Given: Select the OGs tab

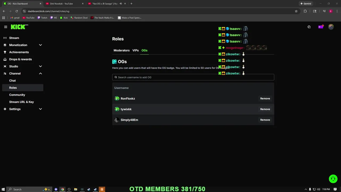Looking at the screenshot, I should coord(144,50).
